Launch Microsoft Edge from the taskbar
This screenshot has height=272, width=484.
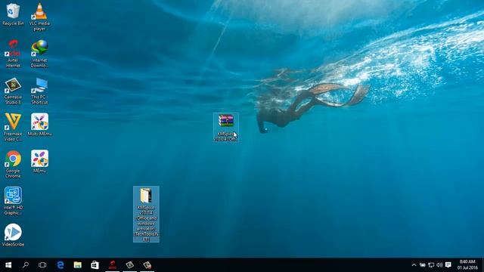(x=60, y=265)
